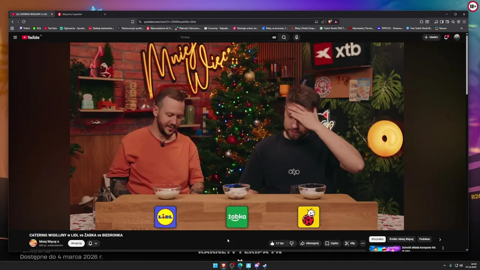The height and width of the screenshot is (270, 480).
Task: Open the Windows Start menu
Action: 215,265
